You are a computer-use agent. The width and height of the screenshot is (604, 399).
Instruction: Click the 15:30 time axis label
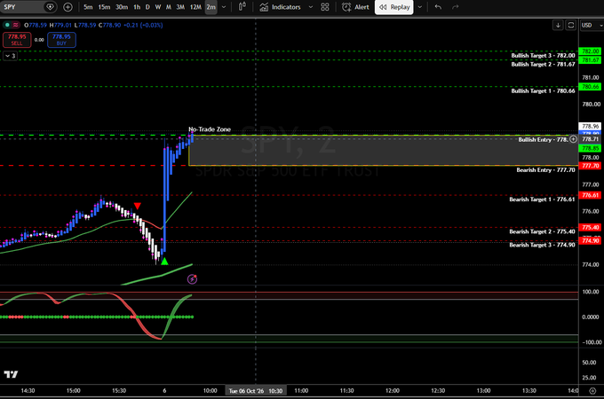coord(119,391)
